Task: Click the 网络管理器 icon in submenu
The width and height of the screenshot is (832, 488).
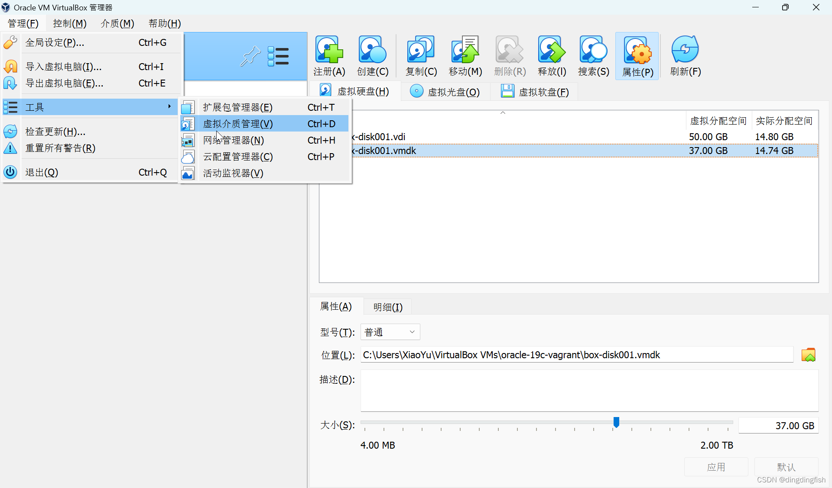Action: (x=188, y=140)
